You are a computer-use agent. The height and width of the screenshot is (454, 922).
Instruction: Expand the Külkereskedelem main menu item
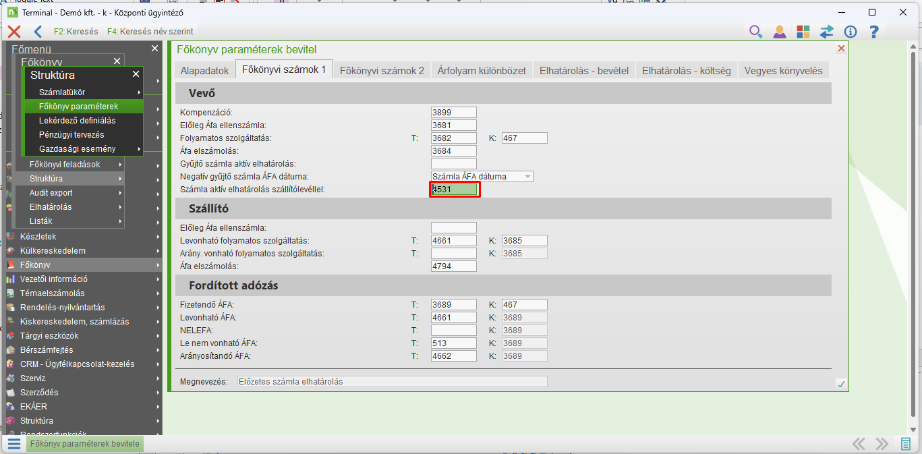point(84,251)
